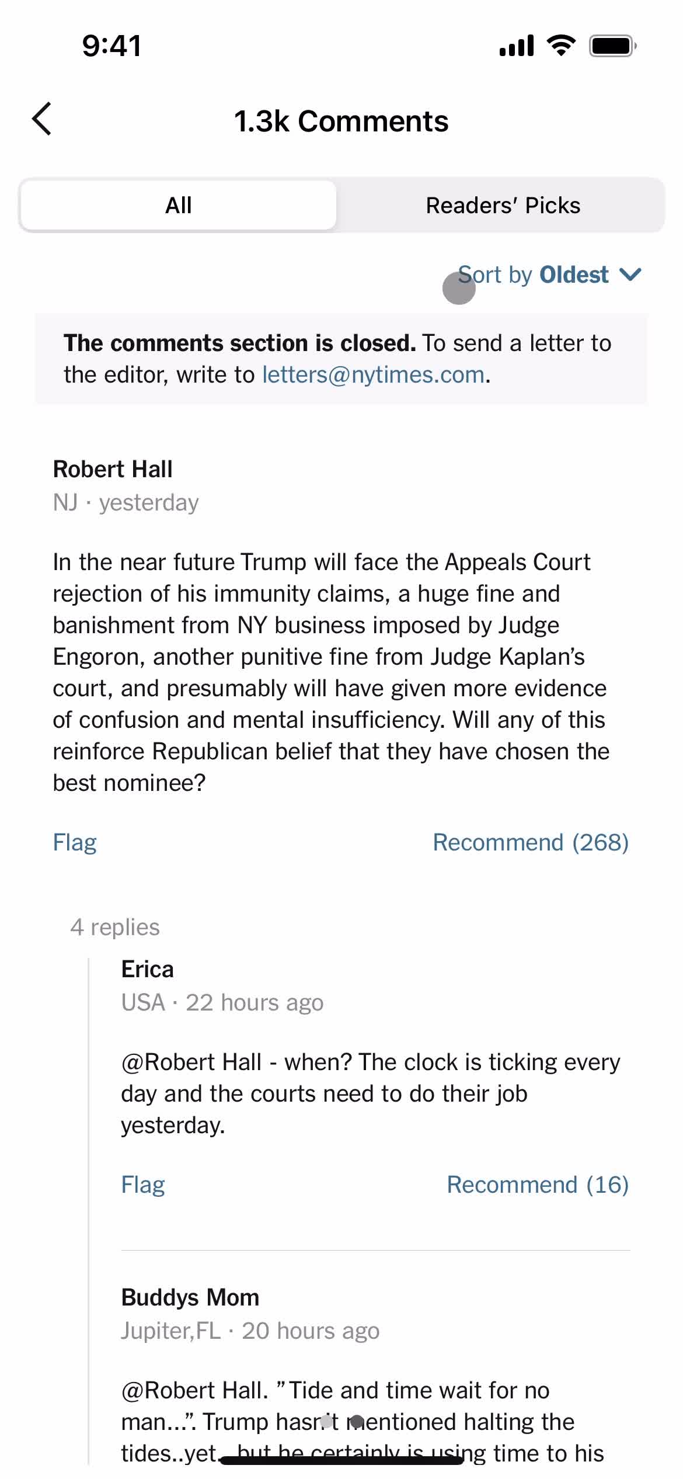This screenshot has height=1479, width=683.
Task: Collapse the 4 replies thread
Action: pyautogui.click(x=115, y=927)
